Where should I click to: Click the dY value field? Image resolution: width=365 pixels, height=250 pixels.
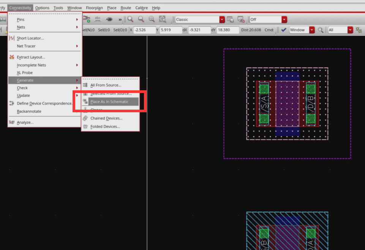pyautogui.click(x=228, y=30)
